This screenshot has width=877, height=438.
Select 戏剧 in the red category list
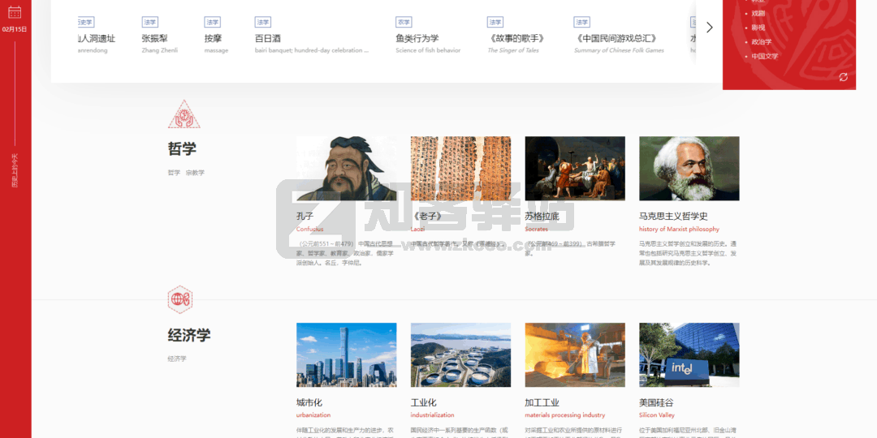(758, 14)
